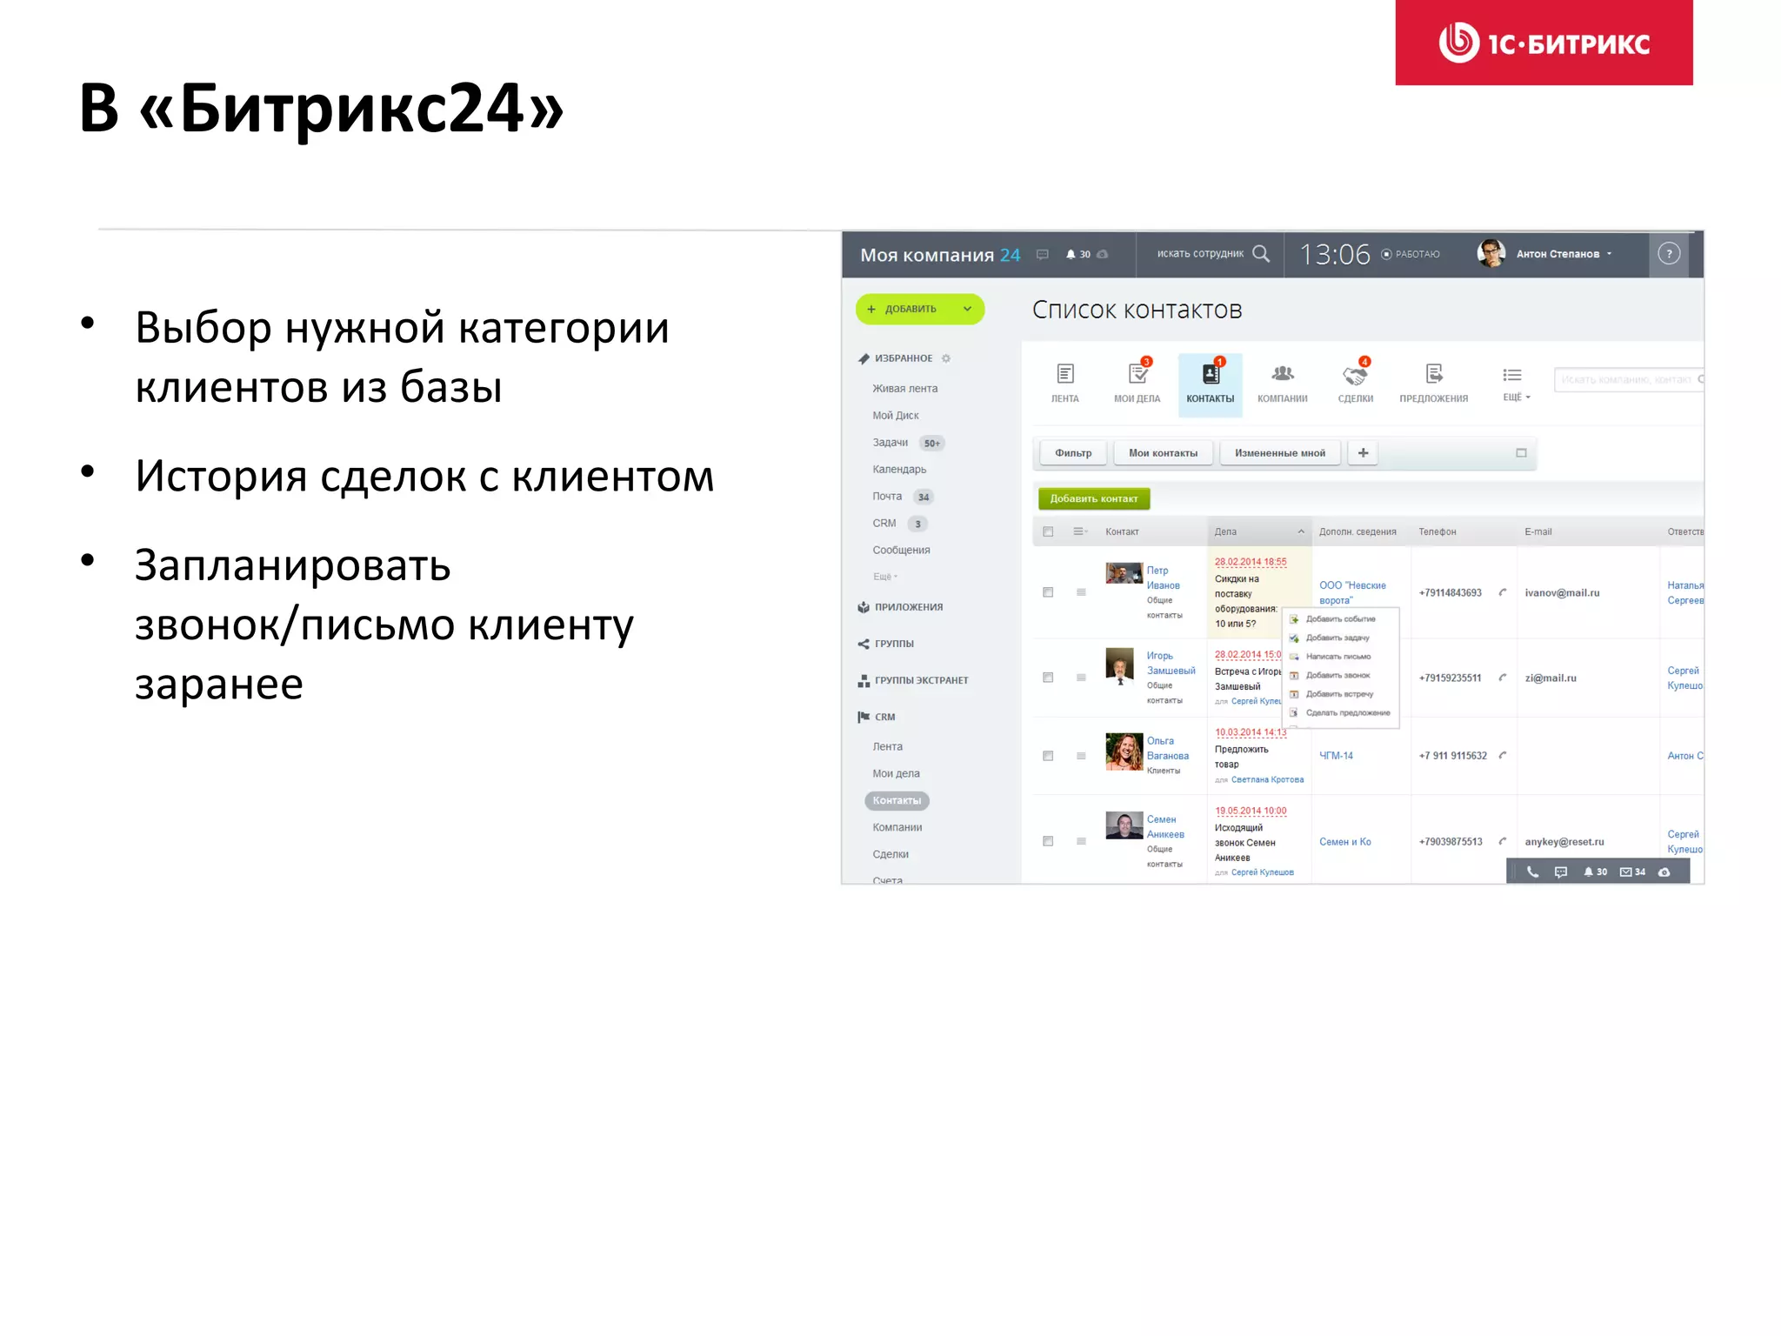Open the Петр Иванов contact link
1781x1336 pixels.
click(x=1163, y=578)
